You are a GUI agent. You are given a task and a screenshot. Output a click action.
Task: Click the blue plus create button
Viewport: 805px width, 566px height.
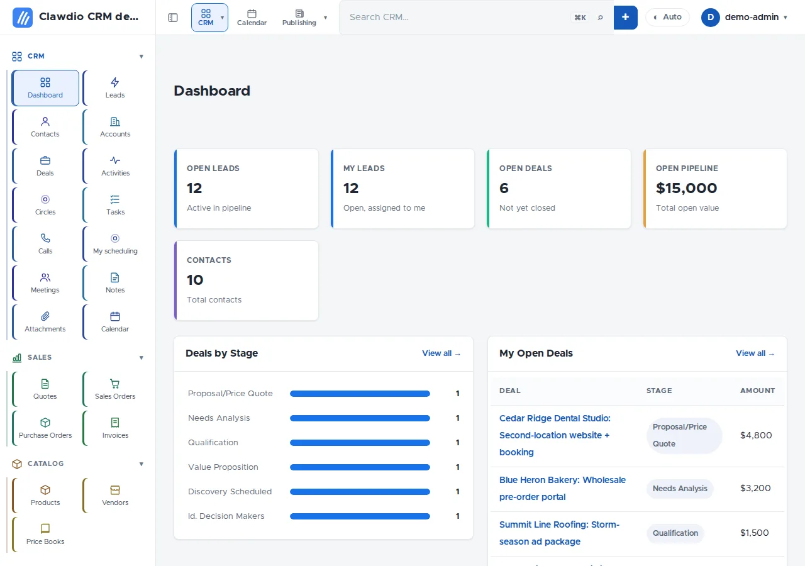[x=625, y=18]
